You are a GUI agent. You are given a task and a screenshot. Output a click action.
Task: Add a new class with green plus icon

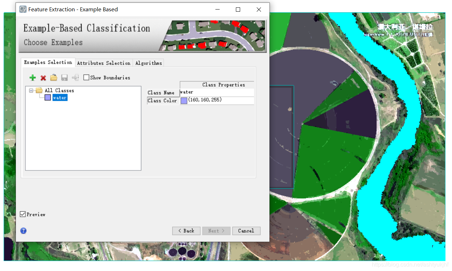(x=32, y=78)
